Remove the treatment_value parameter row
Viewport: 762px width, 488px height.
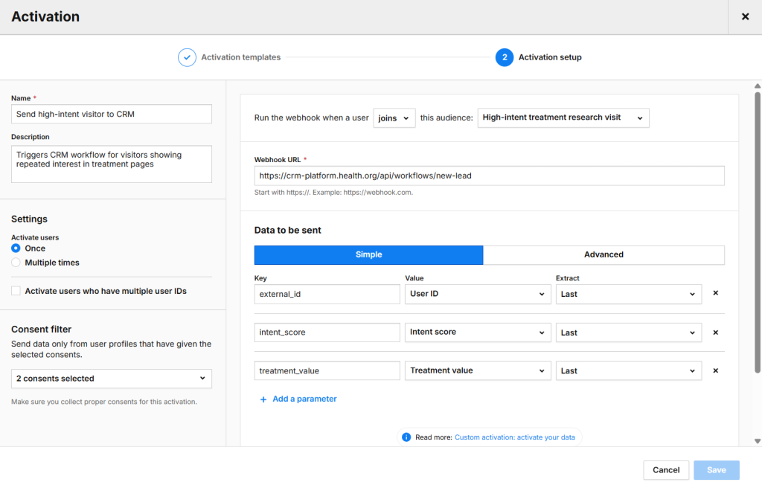point(715,370)
